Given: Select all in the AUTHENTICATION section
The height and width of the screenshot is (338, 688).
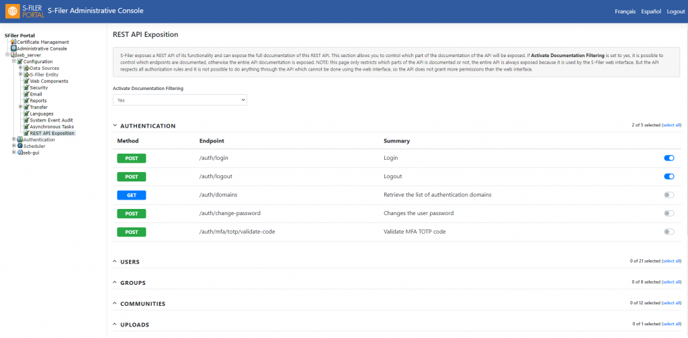Looking at the screenshot, I should [x=672, y=125].
